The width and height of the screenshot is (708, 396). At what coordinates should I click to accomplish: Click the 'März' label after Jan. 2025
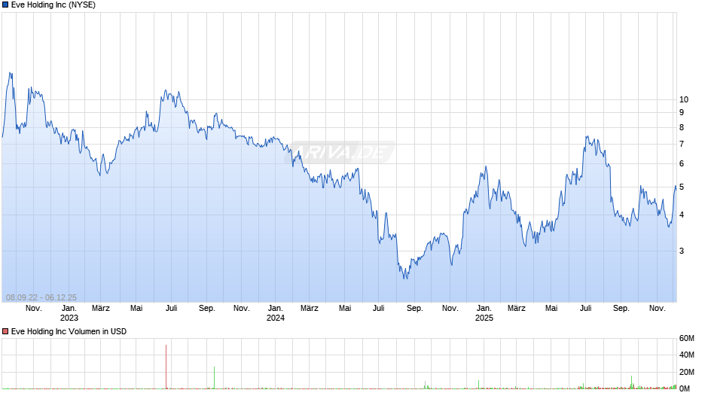(517, 309)
